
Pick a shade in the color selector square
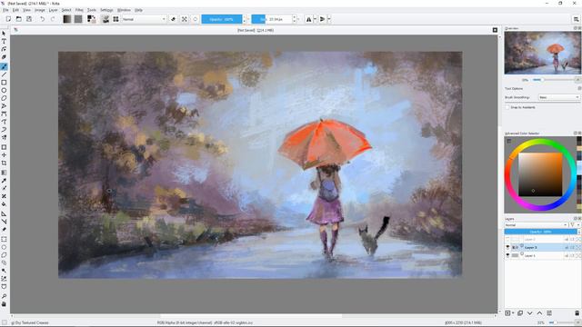(540, 174)
